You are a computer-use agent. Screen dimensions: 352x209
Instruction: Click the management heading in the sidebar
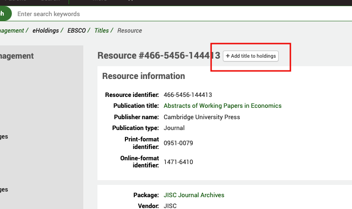[17, 56]
